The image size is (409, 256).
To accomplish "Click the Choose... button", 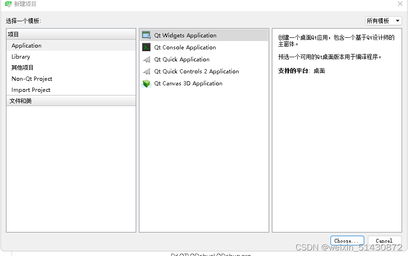I will tap(347, 241).
